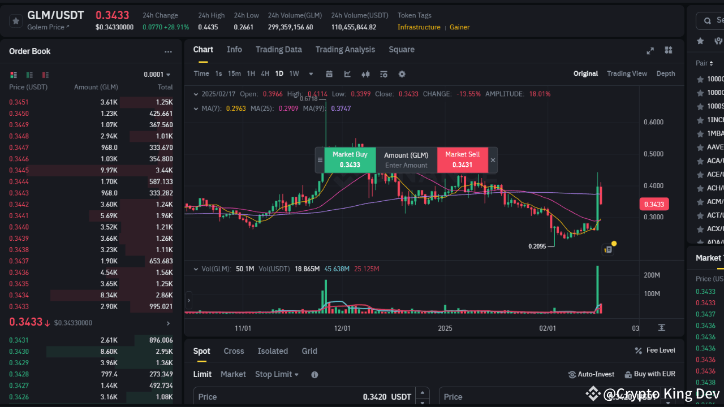Click the Market Sell button
The height and width of the screenshot is (407, 724).
463,160
